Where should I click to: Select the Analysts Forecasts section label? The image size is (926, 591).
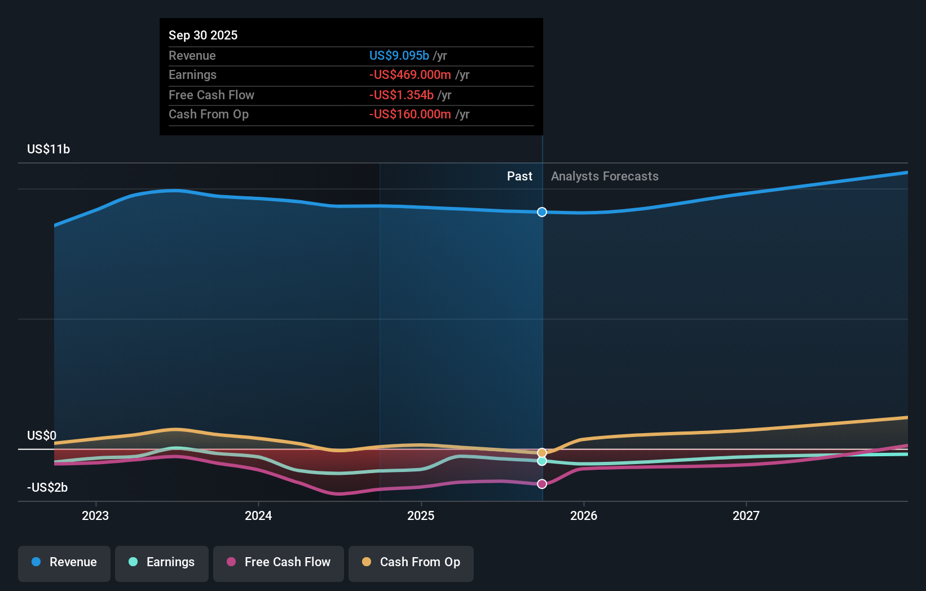point(604,176)
